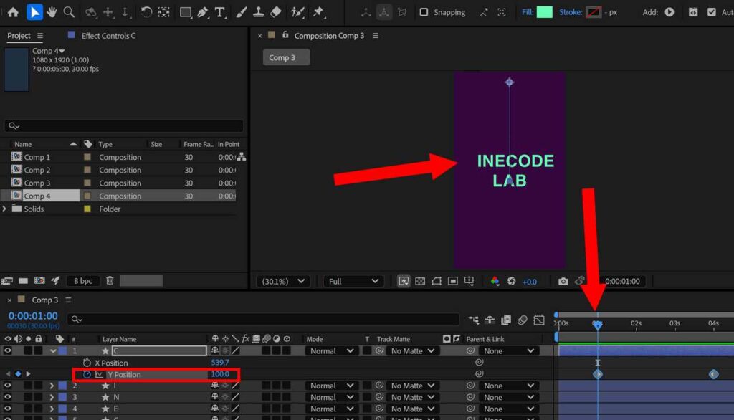Select the Rotation tool
Image resolution: width=734 pixels, height=420 pixels.
pos(146,12)
